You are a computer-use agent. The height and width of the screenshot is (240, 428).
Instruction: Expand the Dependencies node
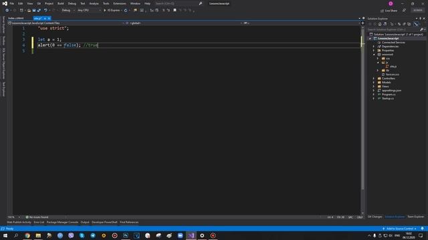(374, 47)
